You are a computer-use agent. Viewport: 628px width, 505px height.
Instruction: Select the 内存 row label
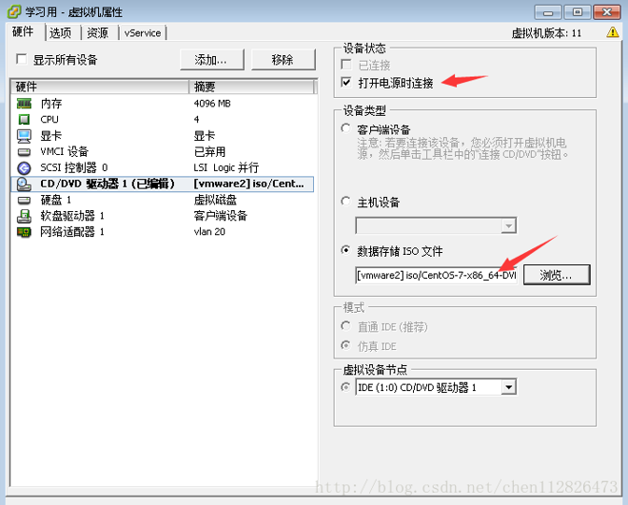tap(51, 104)
